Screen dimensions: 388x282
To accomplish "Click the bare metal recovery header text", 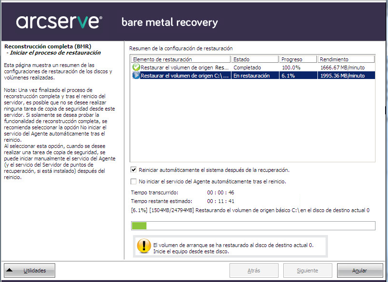I will (x=170, y=23).
